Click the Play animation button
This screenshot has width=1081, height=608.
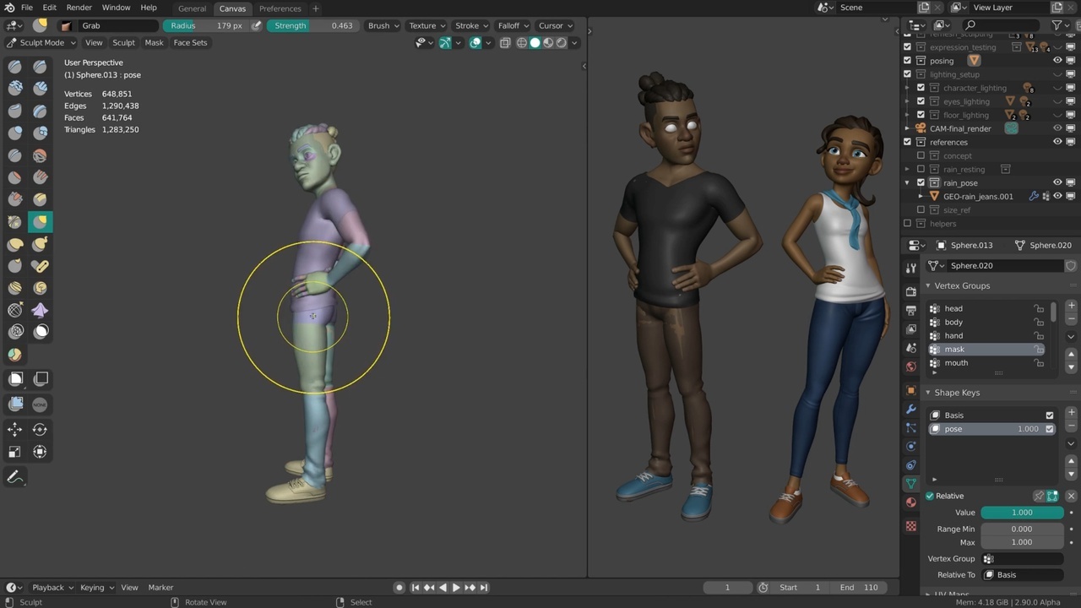pyautogui.click(x=456, y=588)
